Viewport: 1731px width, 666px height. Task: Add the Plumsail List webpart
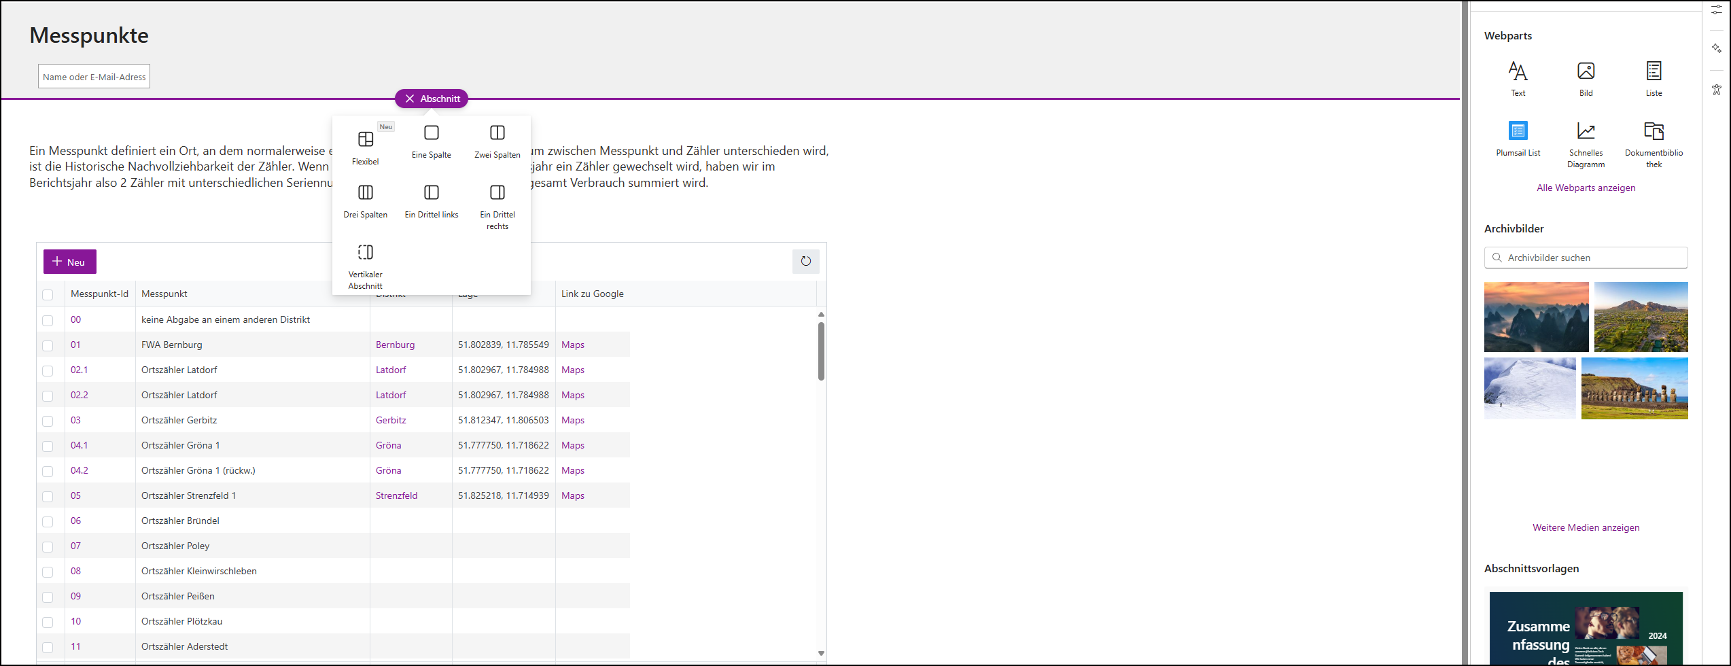(x=1518, y=138)
